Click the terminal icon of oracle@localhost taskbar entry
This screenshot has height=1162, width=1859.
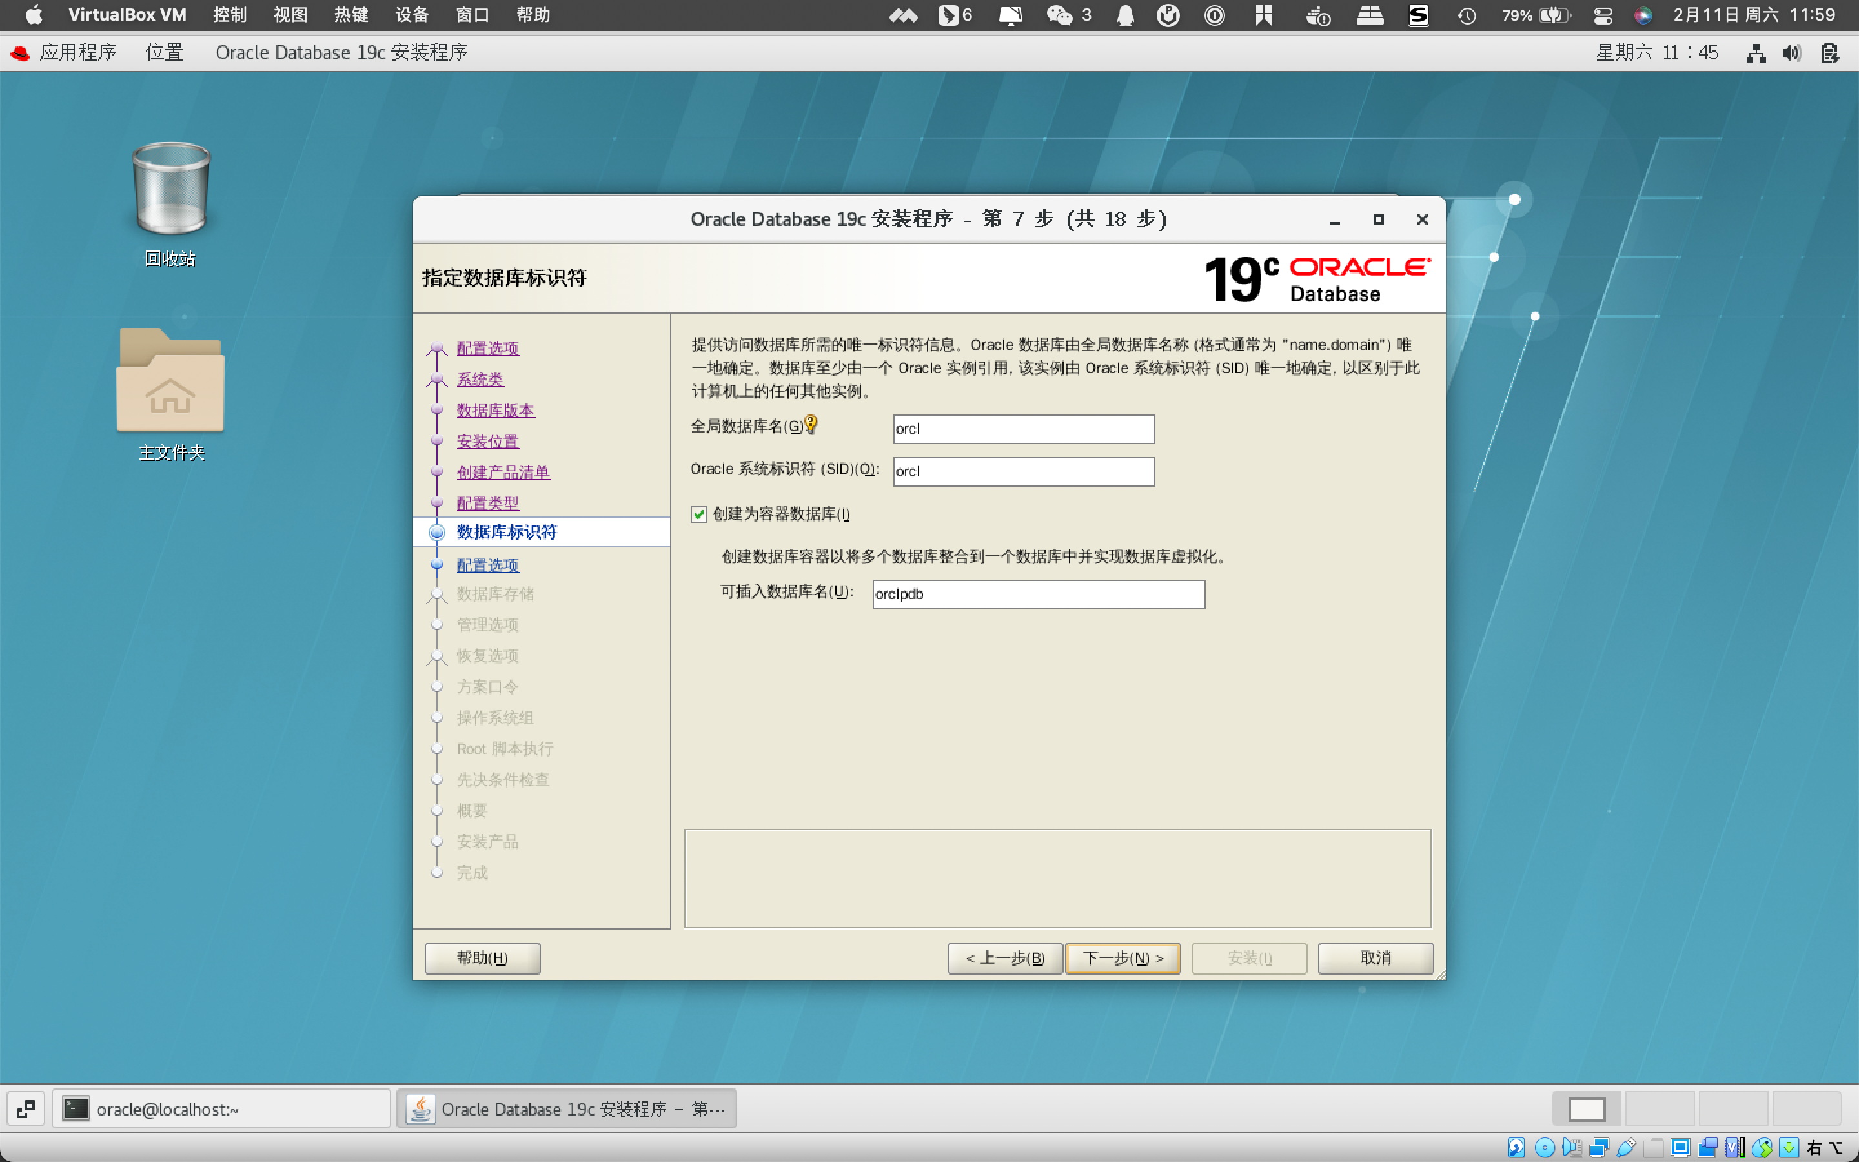click(76, 1109)
